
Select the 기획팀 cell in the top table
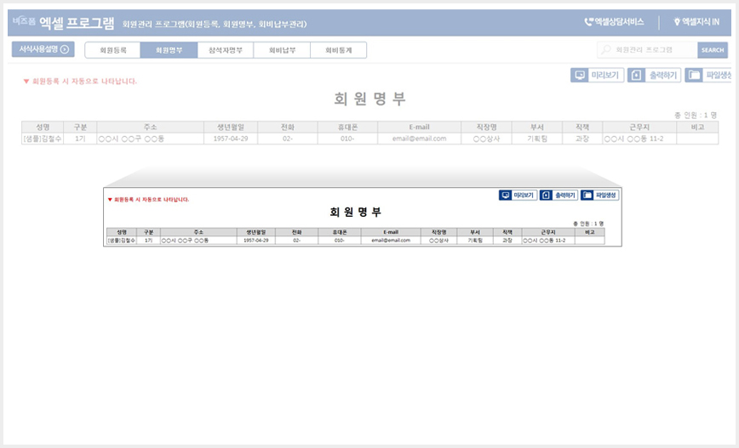pyautogui.click(x=537, y=139)
